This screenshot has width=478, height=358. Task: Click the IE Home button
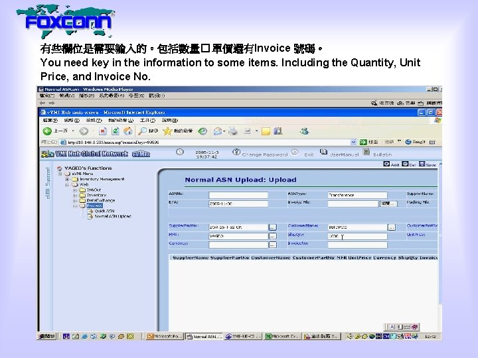[x=128, y=131]
